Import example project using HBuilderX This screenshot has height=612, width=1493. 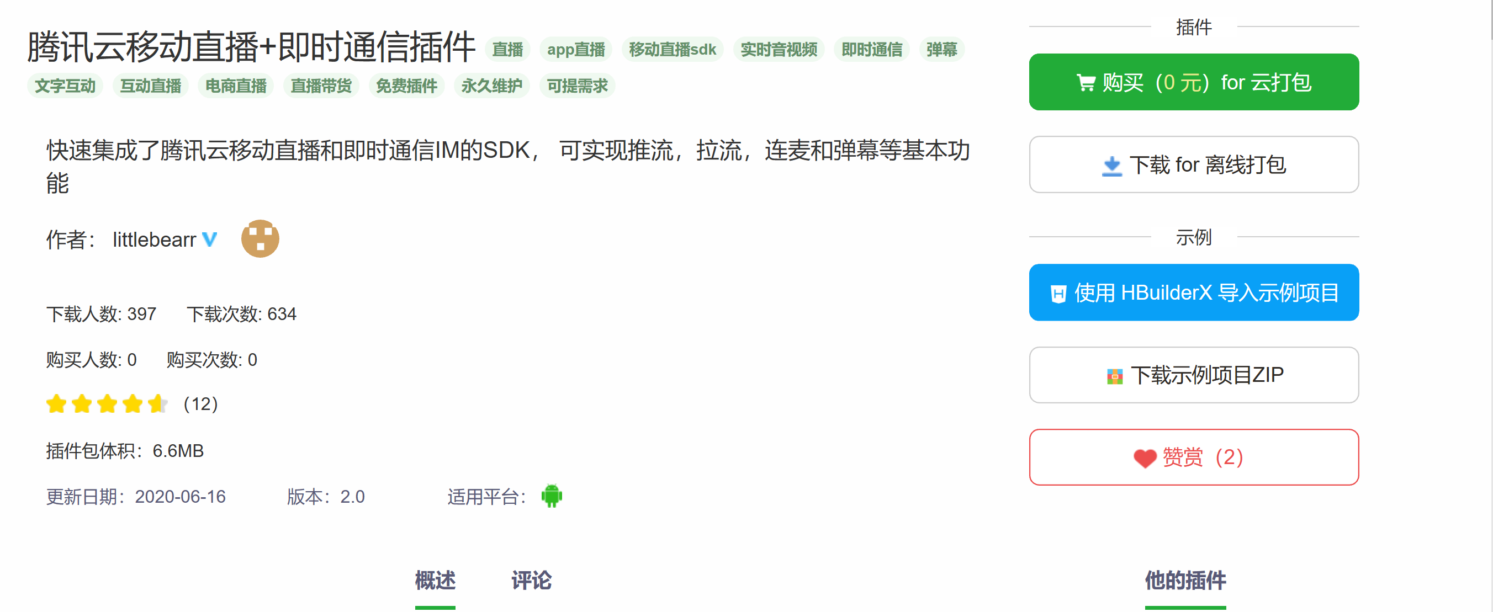click(1193, 292)
